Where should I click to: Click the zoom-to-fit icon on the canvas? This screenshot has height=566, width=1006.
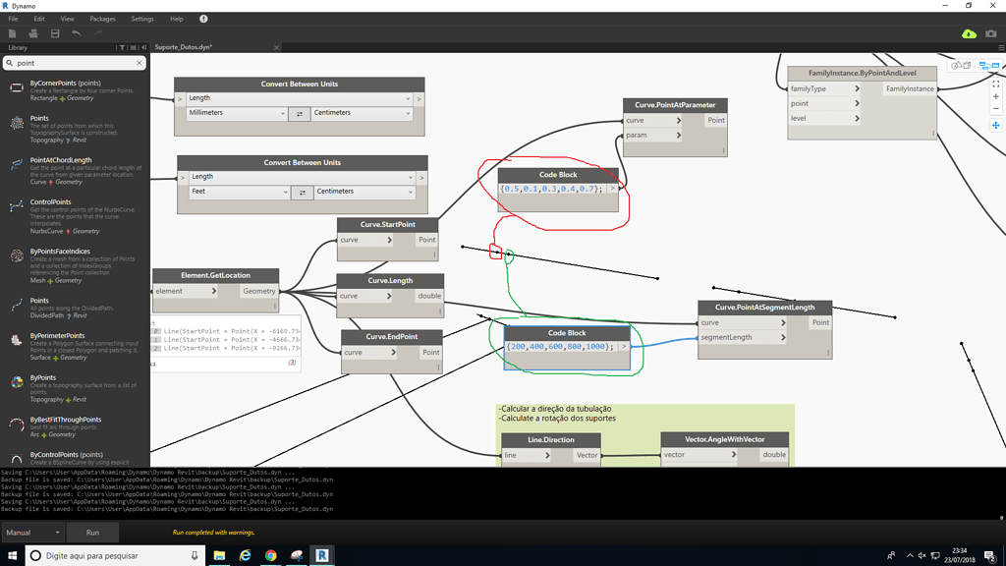point(996,85)
